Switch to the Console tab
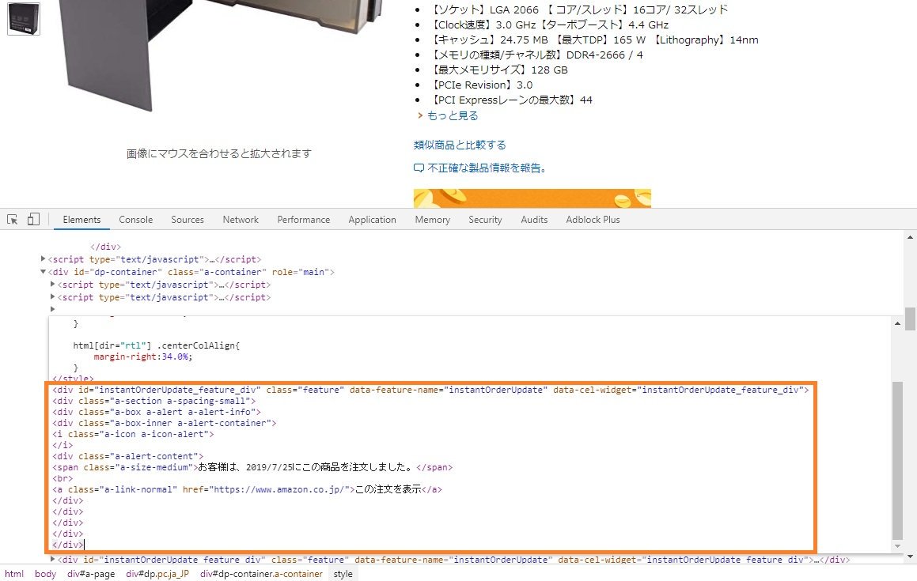Screen dimensions: 917x581 (x=135, y=219)
